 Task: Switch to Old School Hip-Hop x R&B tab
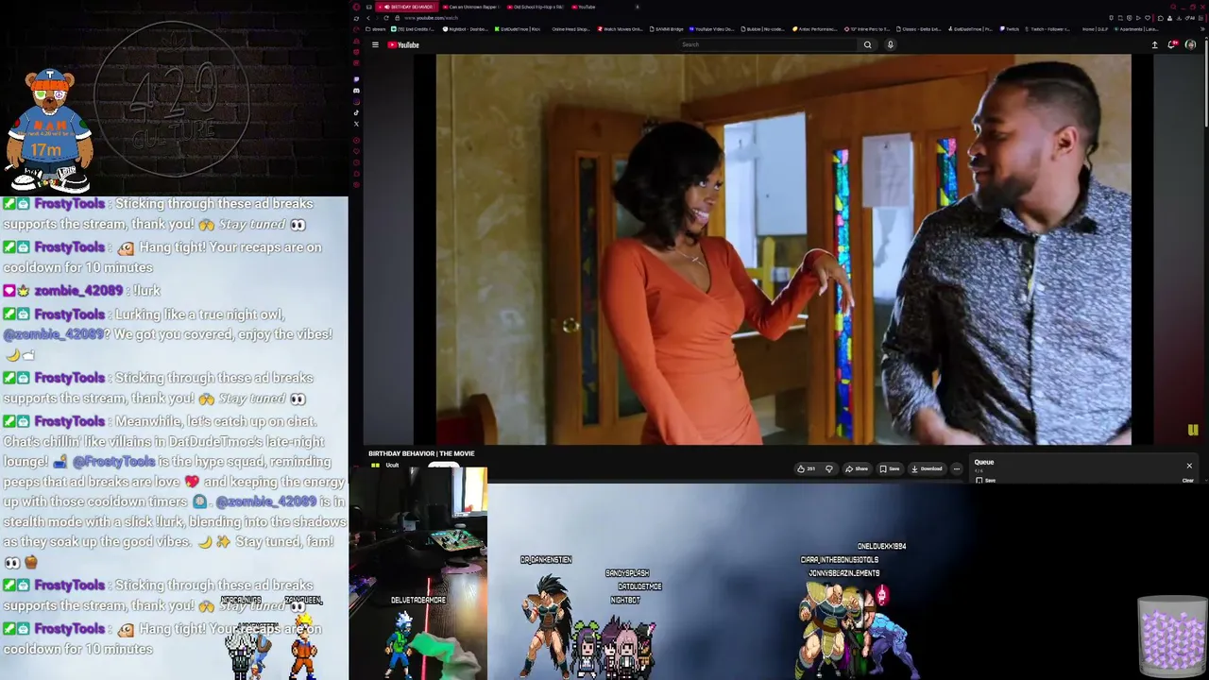[535, 7]
